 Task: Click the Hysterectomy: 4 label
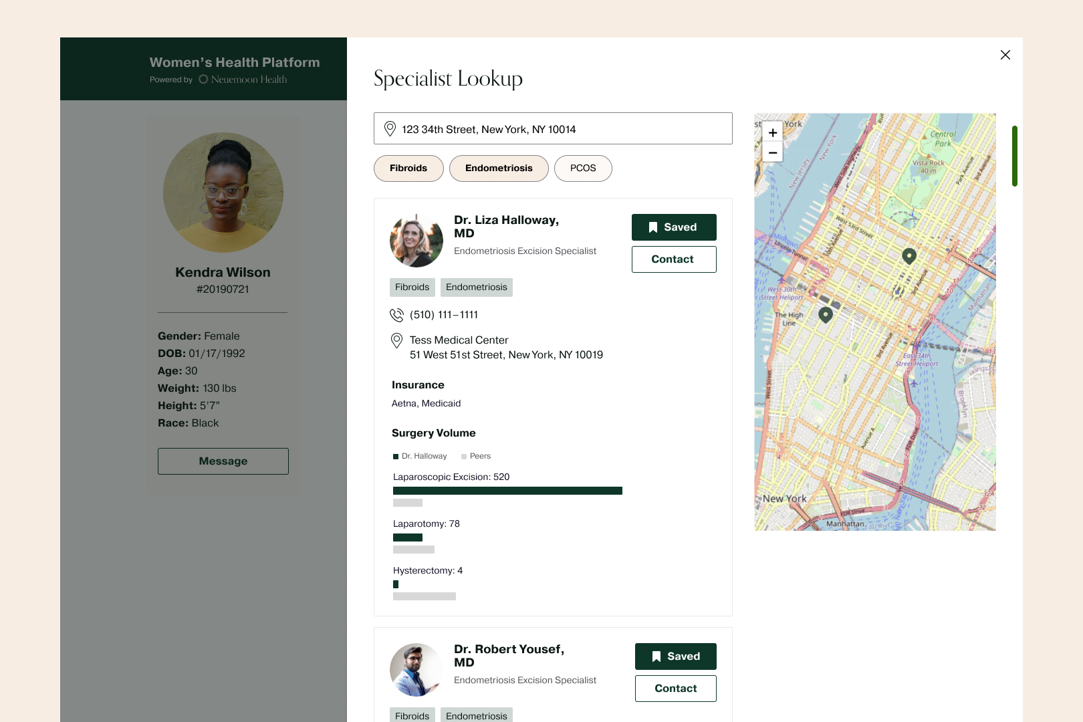(428, 571)
